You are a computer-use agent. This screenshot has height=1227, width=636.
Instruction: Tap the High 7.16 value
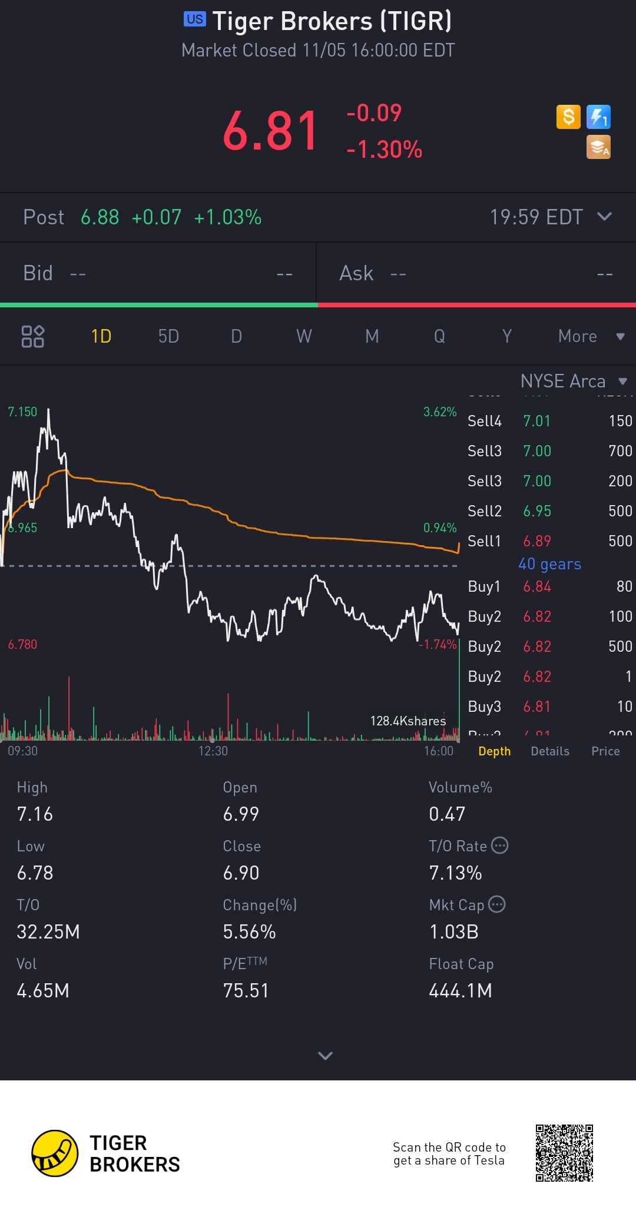(35, 814)
